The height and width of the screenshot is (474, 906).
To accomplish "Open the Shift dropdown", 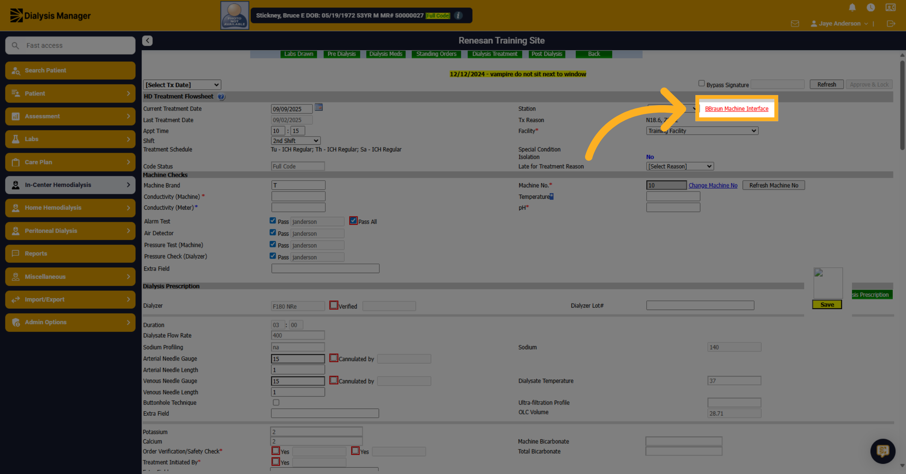I will coord(296,141).
